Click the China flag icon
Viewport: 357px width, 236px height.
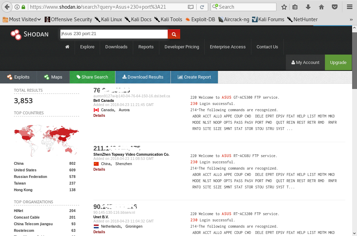pos(96,164)
